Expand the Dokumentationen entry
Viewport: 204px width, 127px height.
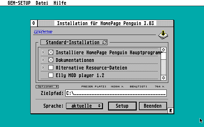tap(43, 60)
